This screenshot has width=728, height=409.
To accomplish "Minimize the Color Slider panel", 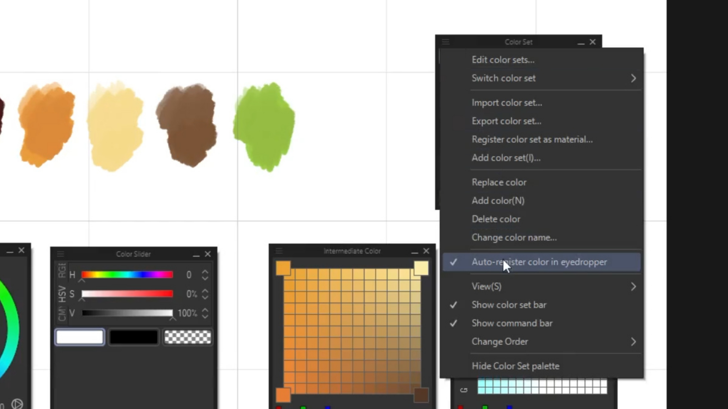I will pyautogui.click(x=196, y=254).
